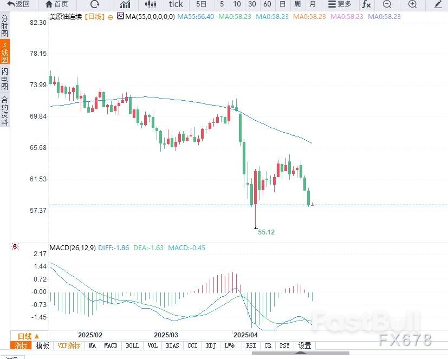Switch to the line chart type icon
The width and height of the screenshot is (448, 359).
pyautogui.click(x=125, y=4)
